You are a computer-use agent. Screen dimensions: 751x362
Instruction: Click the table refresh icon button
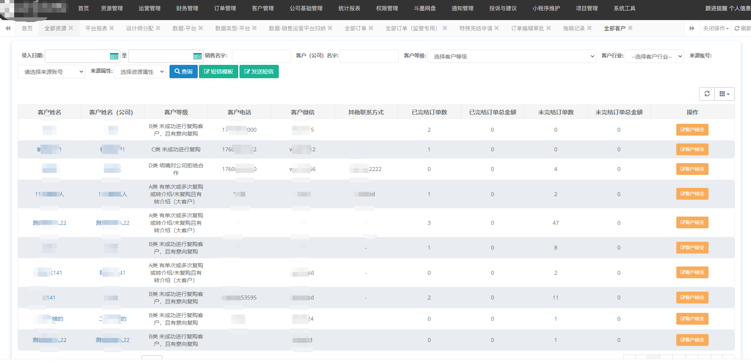point(707,94)
